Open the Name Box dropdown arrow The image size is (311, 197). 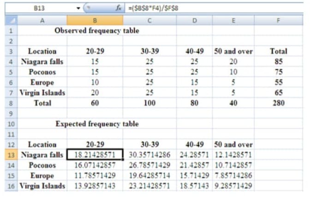(78, 8)
